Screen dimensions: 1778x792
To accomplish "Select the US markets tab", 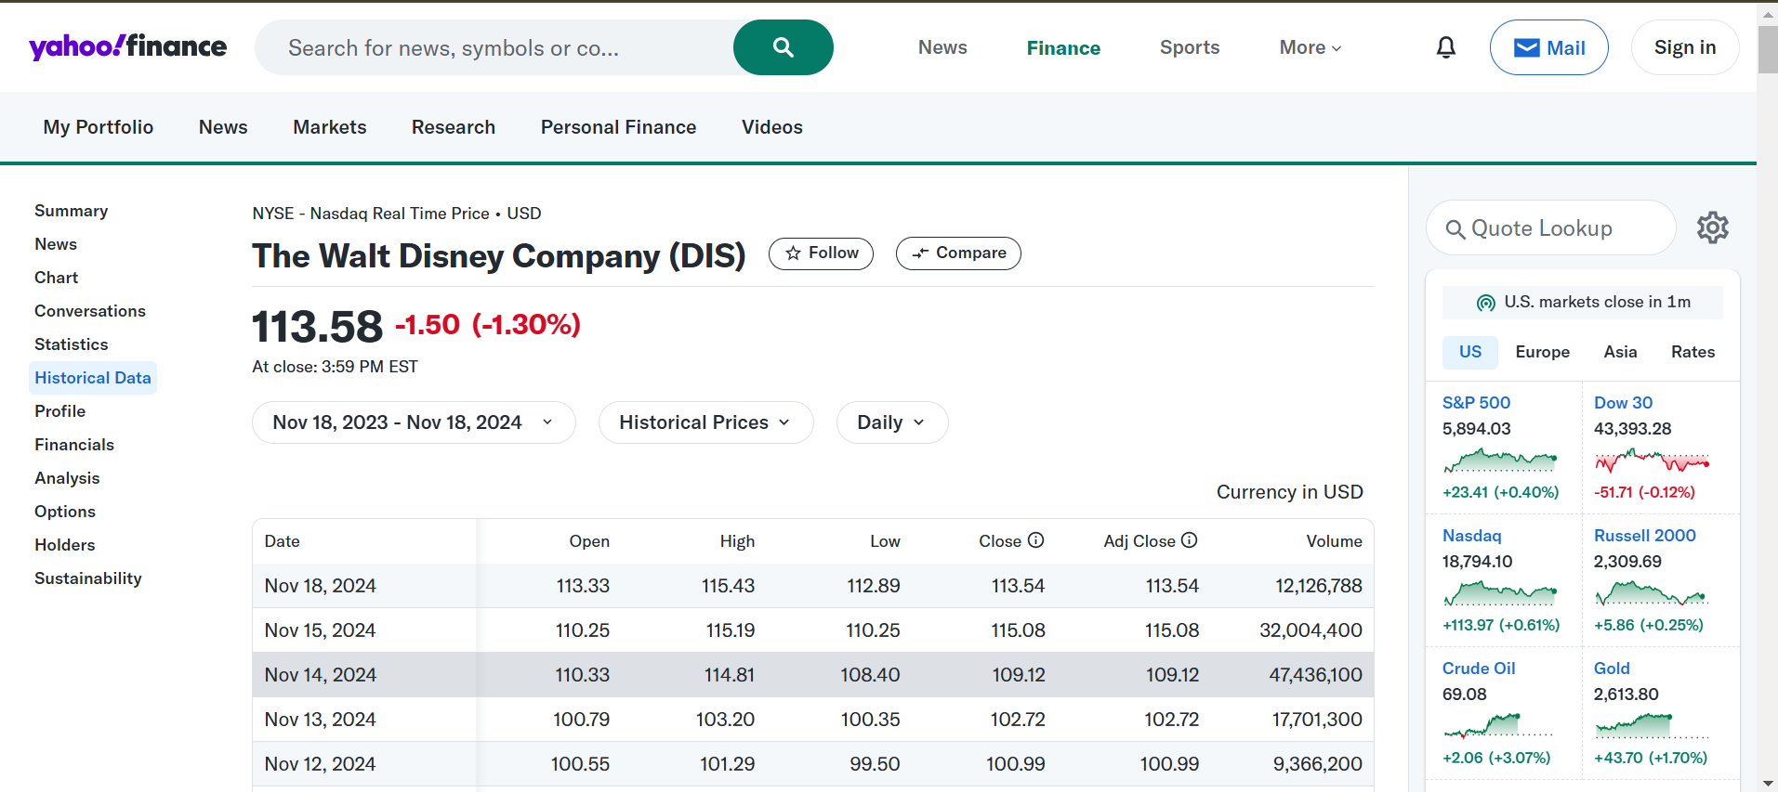I will tap(1469, 352).
